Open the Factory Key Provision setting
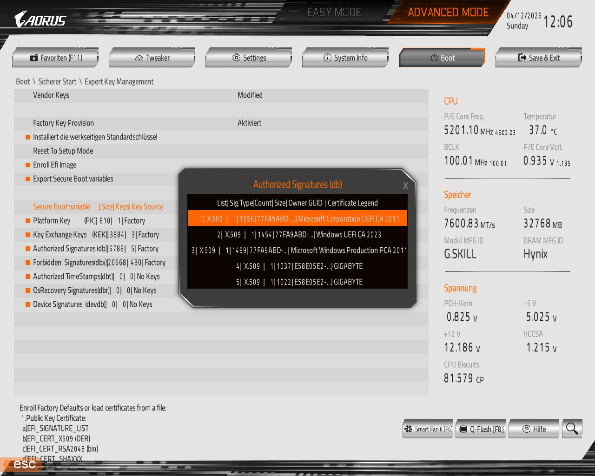 pyautogui.click(x=221, y=123)
